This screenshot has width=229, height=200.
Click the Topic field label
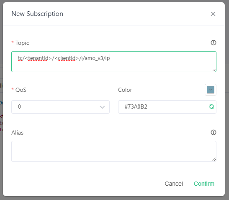click(22, 43)
